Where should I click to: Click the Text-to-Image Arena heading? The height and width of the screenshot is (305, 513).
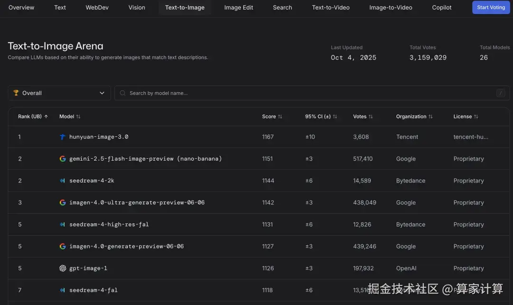click(x=55, y=46)
